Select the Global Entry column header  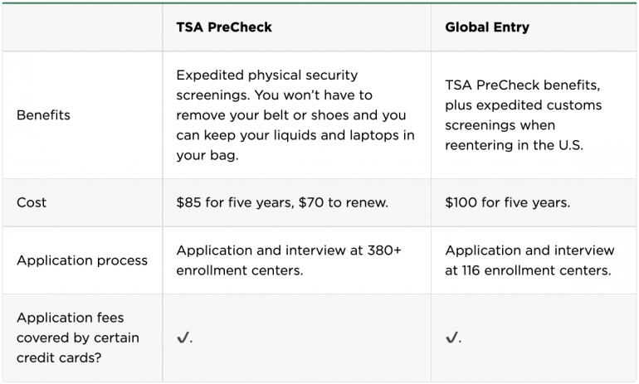(487, 27)
